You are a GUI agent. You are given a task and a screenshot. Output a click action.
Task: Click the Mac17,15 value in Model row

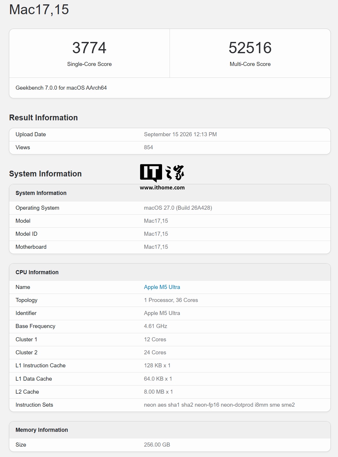coord(156,221)
